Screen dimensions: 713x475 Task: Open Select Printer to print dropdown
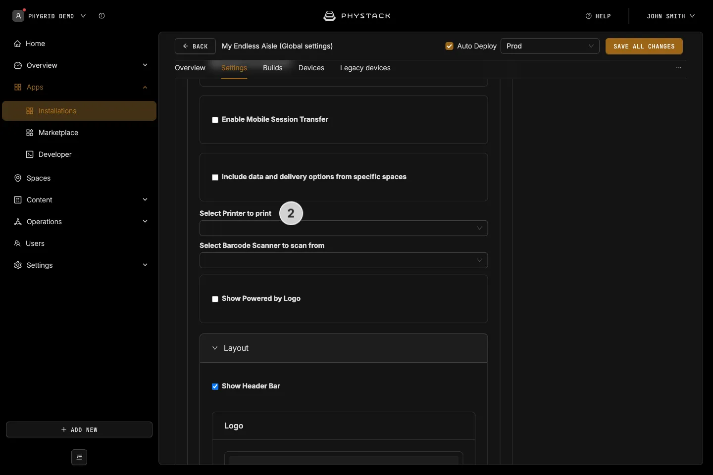(344, 228)
